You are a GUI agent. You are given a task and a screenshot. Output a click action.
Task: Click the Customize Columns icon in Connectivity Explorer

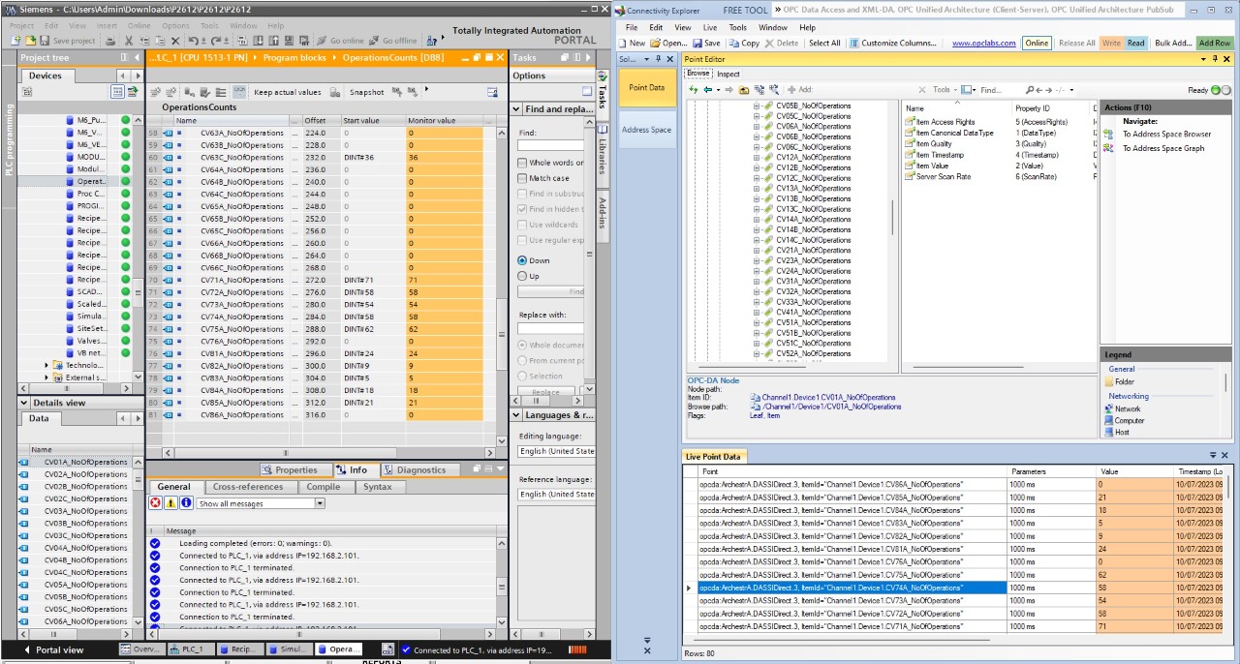tap(853, 44)
